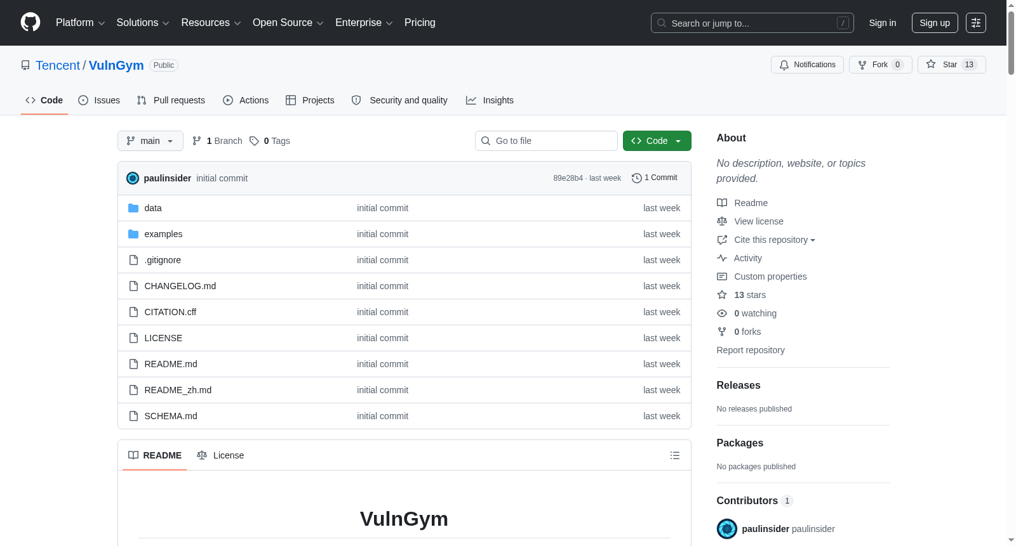The width and height of the screenshot is (1016, 546).
Task: Click the SCHEMA.md file icon
Action: [133, 416]
